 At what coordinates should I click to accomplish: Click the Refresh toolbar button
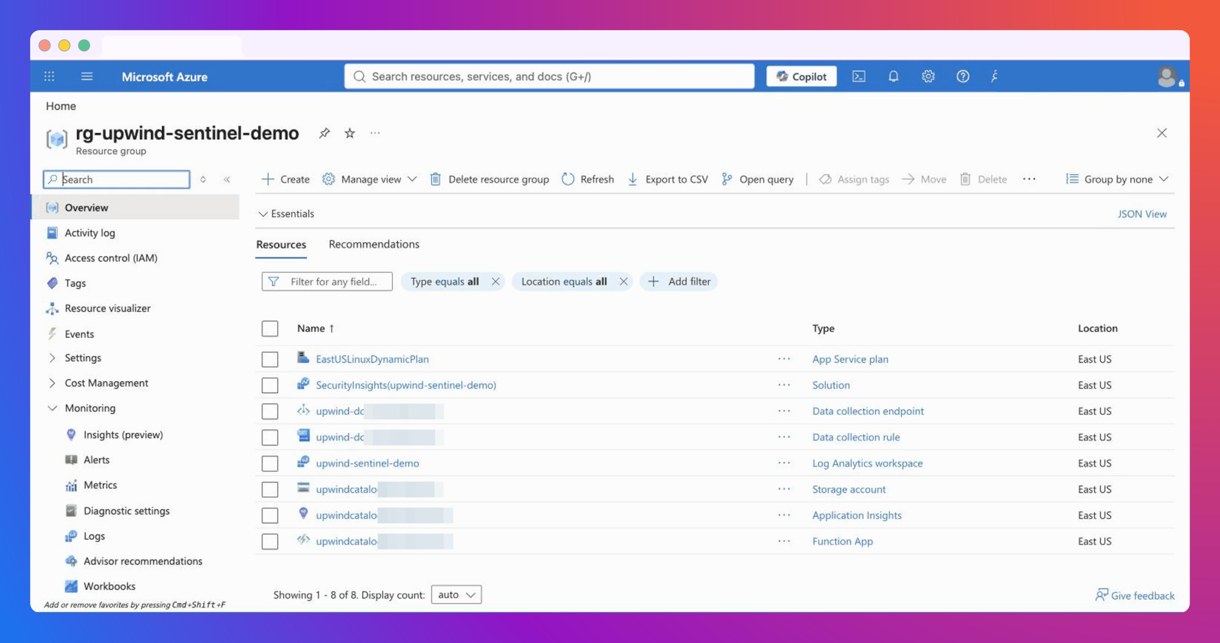coord(588,179)
